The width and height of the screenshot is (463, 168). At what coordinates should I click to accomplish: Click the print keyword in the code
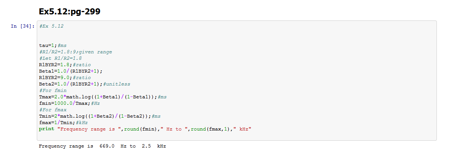[46, 129]
